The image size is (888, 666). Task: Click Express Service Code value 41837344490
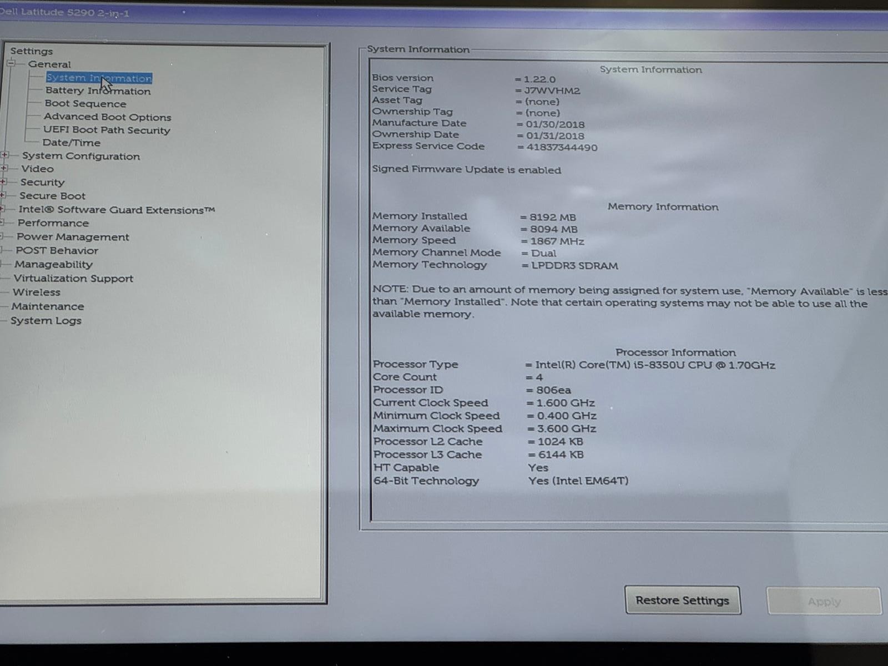562,148
